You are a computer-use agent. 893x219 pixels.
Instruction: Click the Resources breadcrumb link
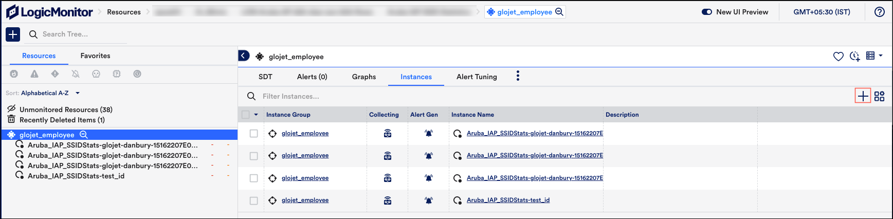tap(124, 12)
